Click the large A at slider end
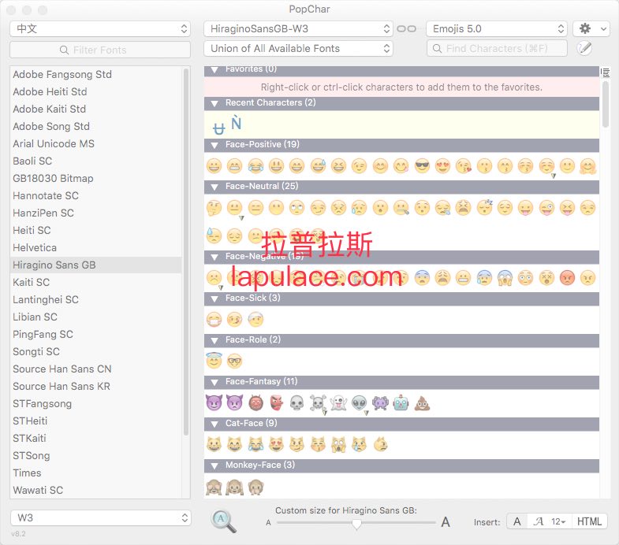Screen dimensions: 619x545 [446, 522]
